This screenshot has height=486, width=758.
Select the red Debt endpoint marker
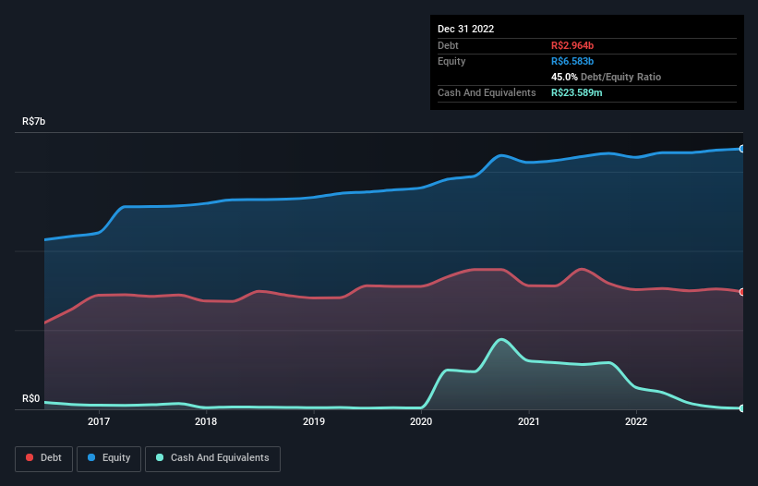pyautogui.click(x=742, y=292)
